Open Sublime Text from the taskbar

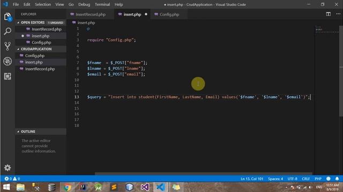coord(114,187)
